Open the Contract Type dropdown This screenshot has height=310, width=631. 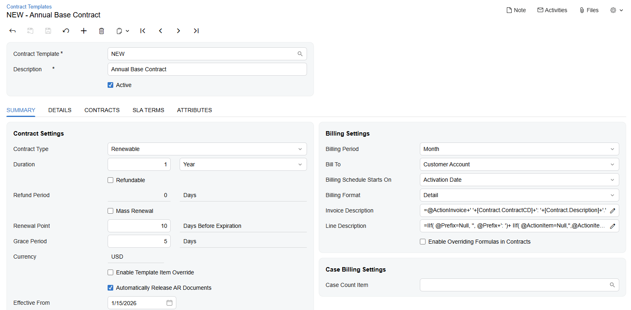pos(300,149)
